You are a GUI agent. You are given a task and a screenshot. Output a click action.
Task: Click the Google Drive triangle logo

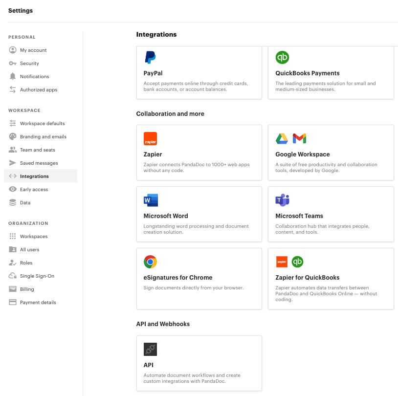tap(282, 139)
